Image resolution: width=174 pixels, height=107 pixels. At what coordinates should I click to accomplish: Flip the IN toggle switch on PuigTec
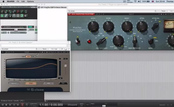pos(77,41)
